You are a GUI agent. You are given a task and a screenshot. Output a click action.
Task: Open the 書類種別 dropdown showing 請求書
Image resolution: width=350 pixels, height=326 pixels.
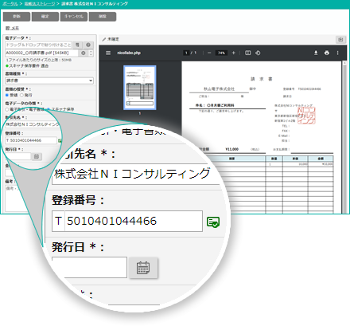click(x=49, y=81)
